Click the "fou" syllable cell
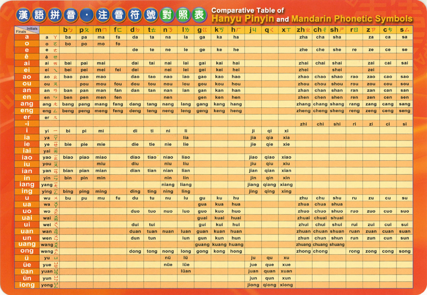This screenshot has height=295, width=427. [x=118, y=84]
